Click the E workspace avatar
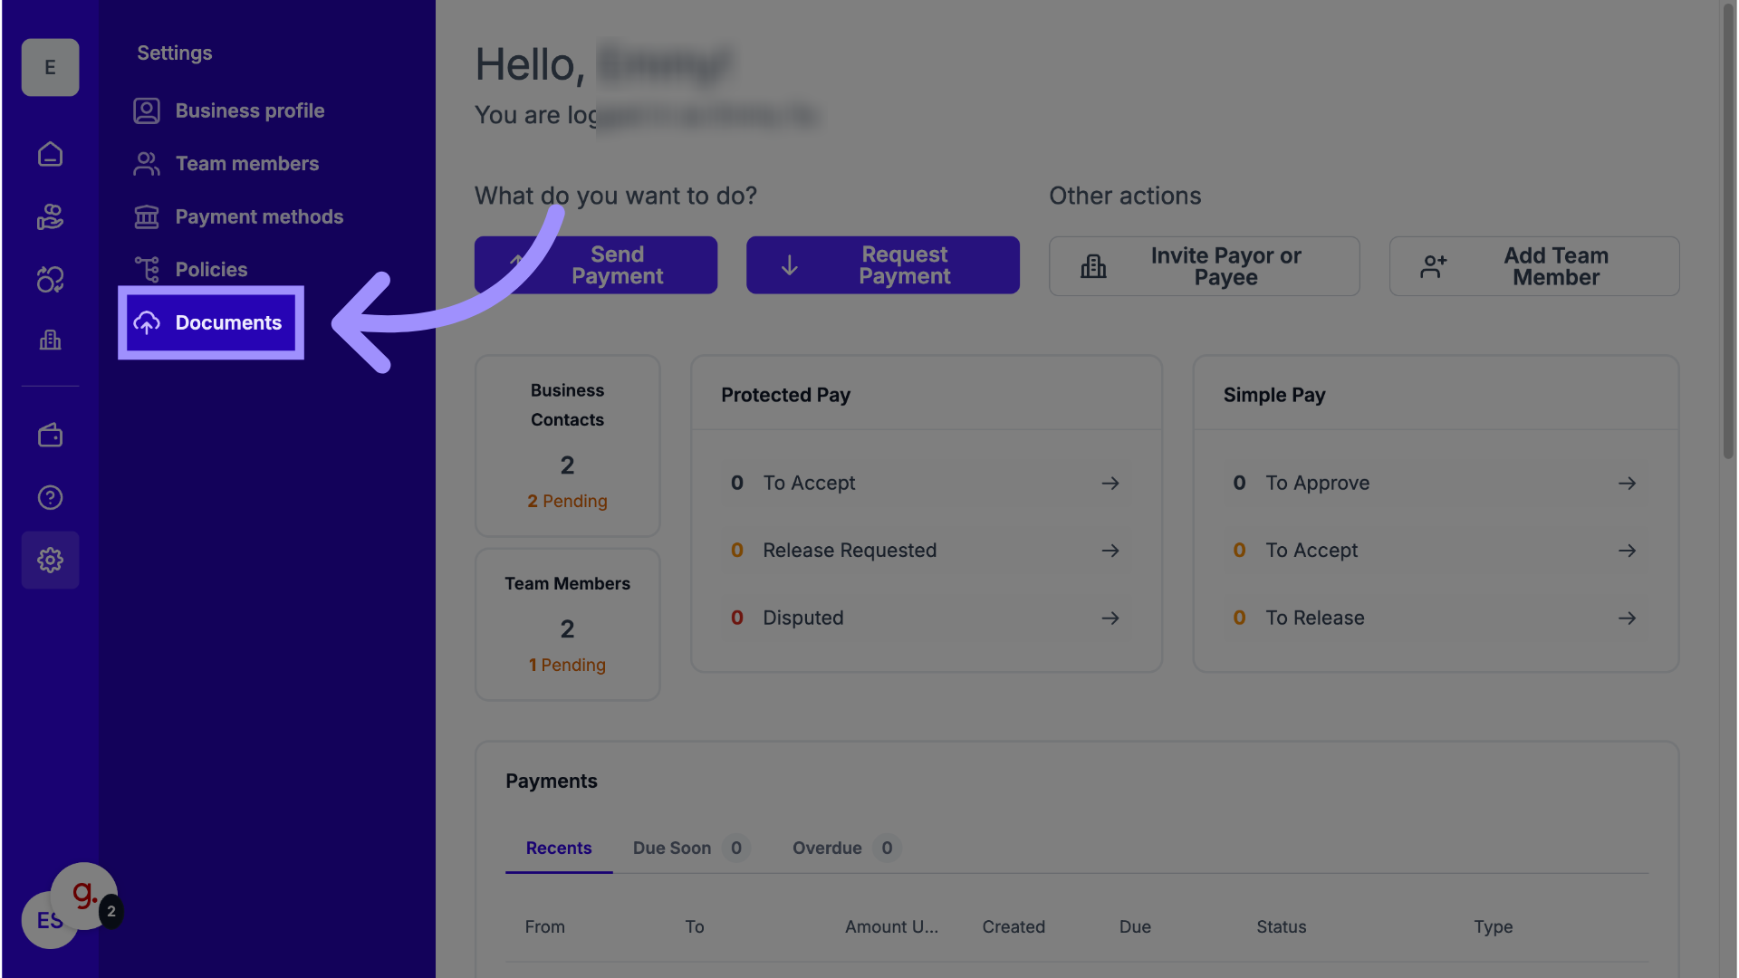The width and height of the screenshot is (1739, 978). (x=50, y=67)
